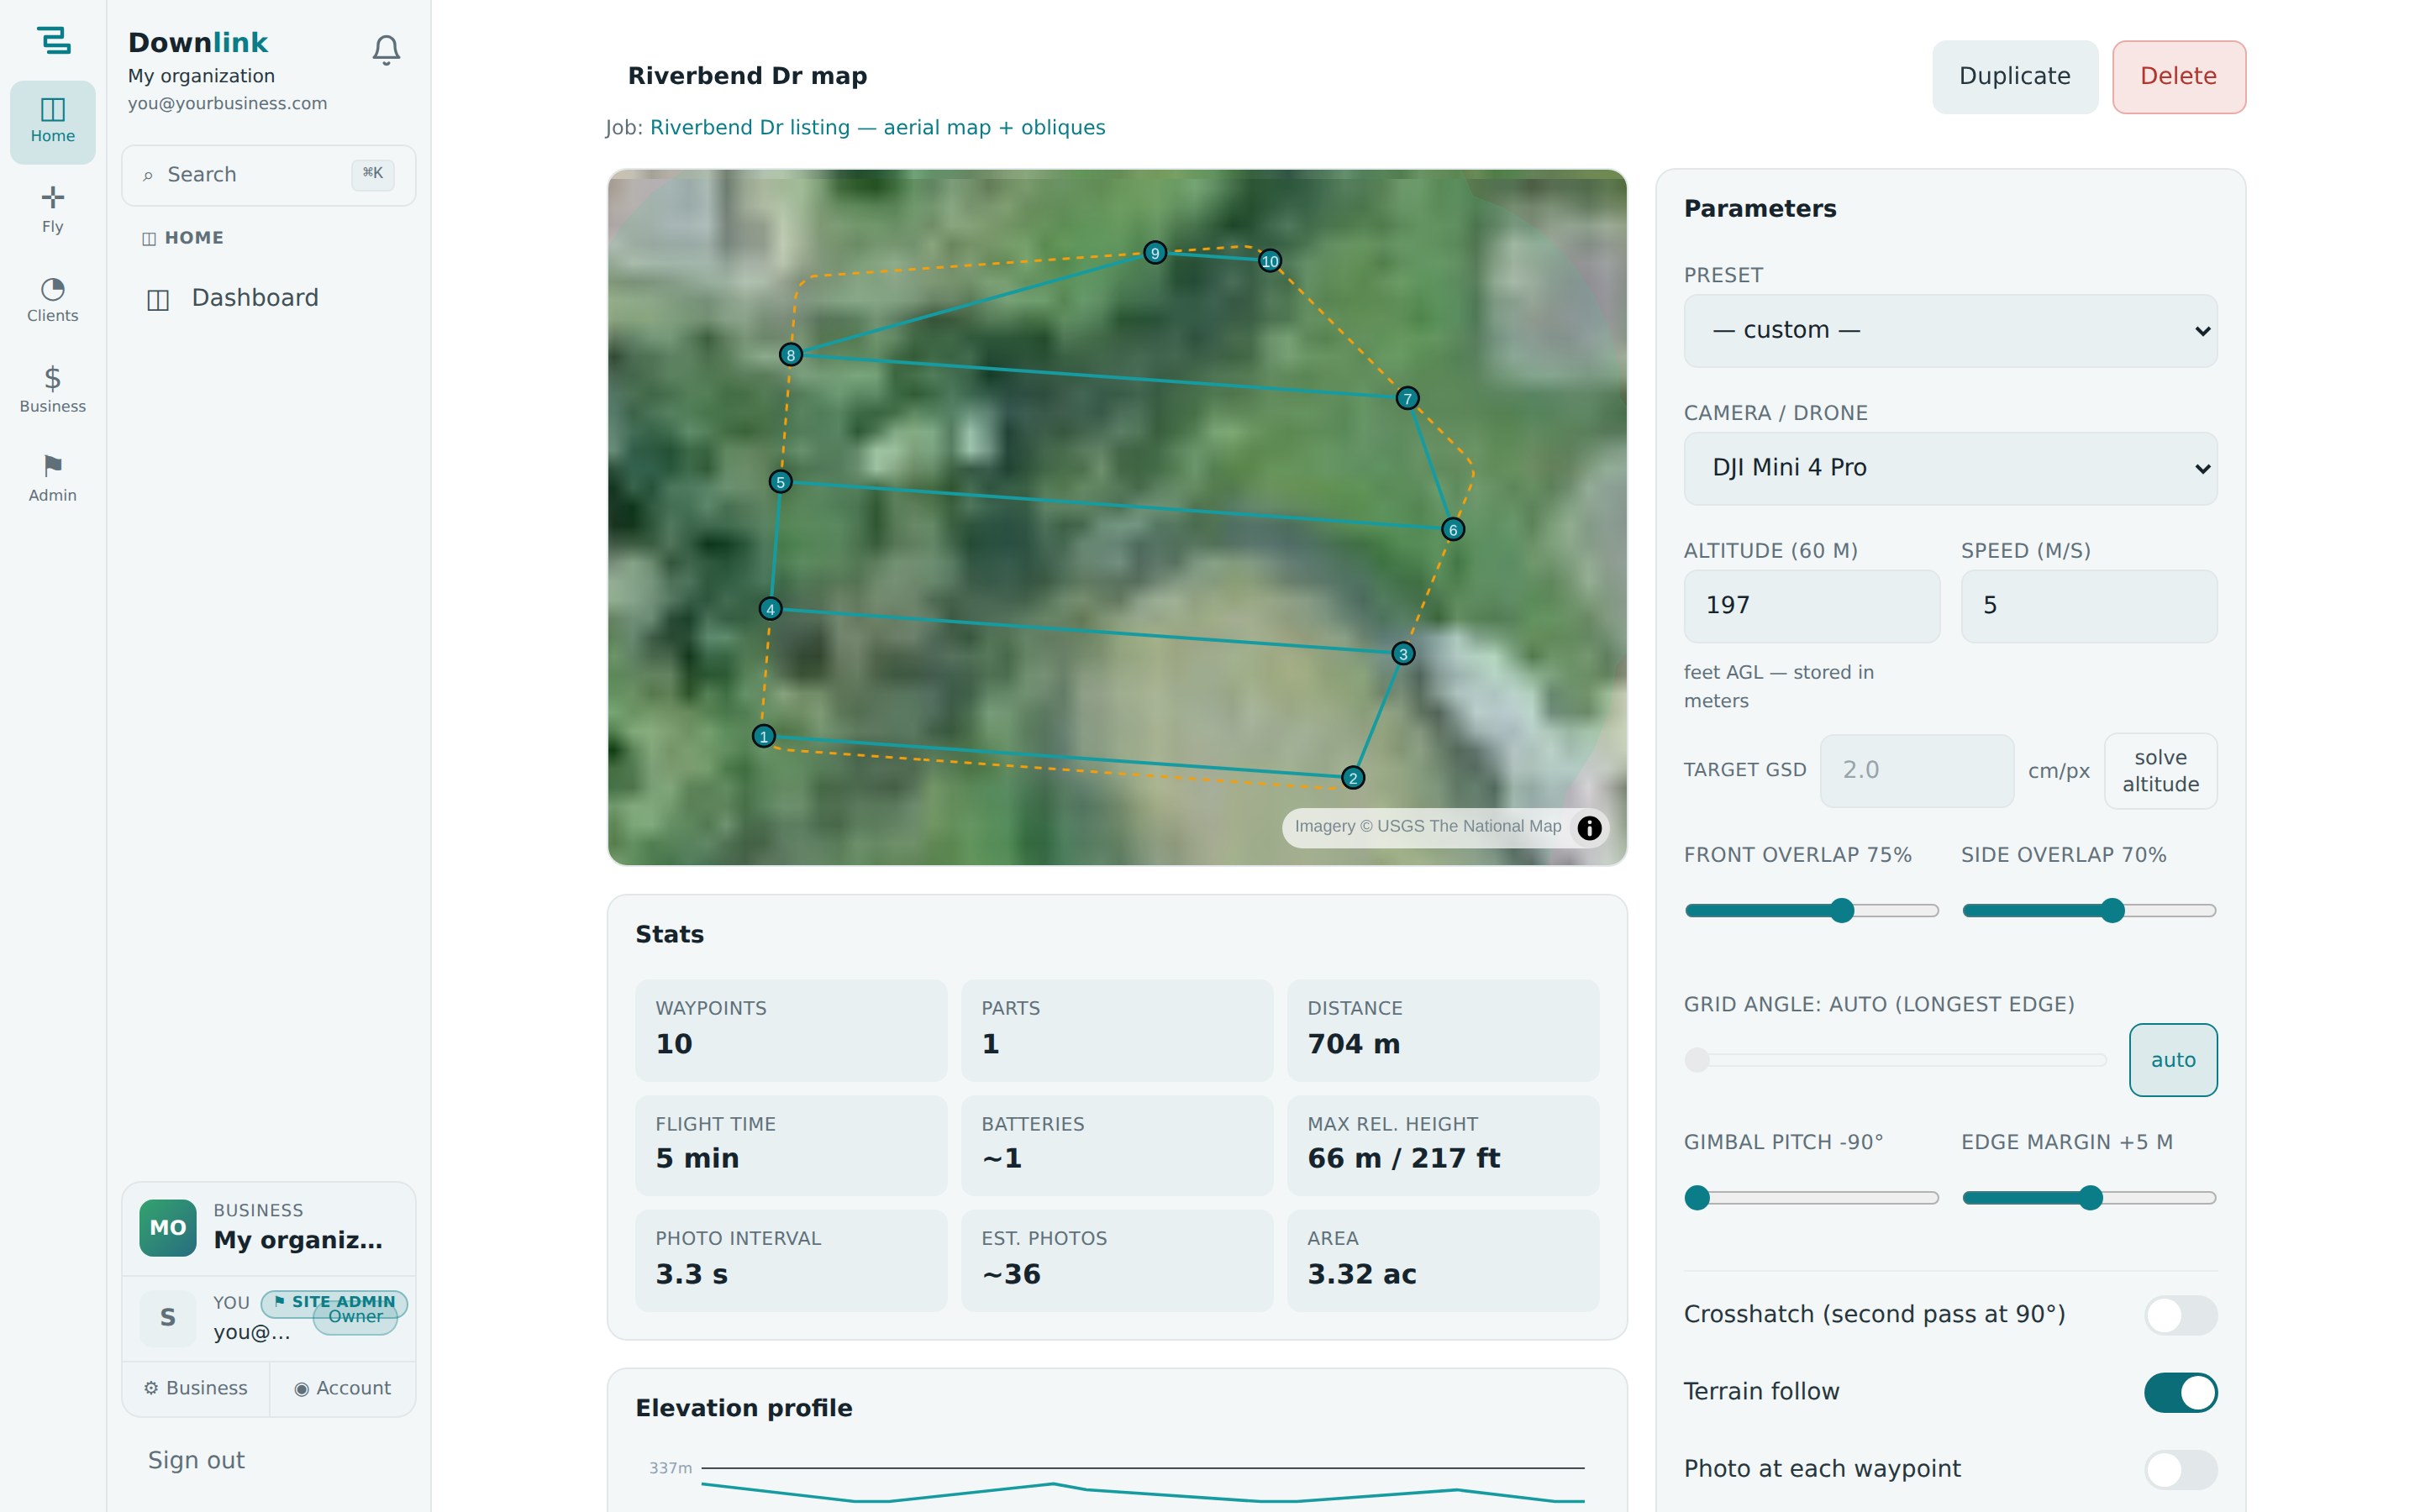Click the Batteries ~1 stat
Image resolution: width=2420 pixels, height=1512 pixels.
[x=1116, y=1145]
